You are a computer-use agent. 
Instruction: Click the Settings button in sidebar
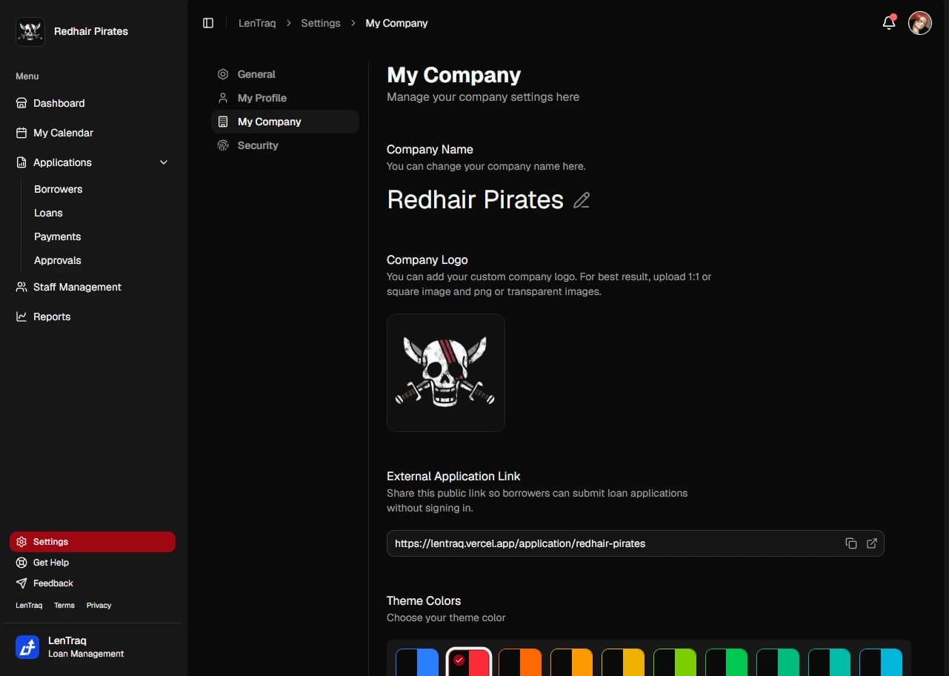point(93,542)
